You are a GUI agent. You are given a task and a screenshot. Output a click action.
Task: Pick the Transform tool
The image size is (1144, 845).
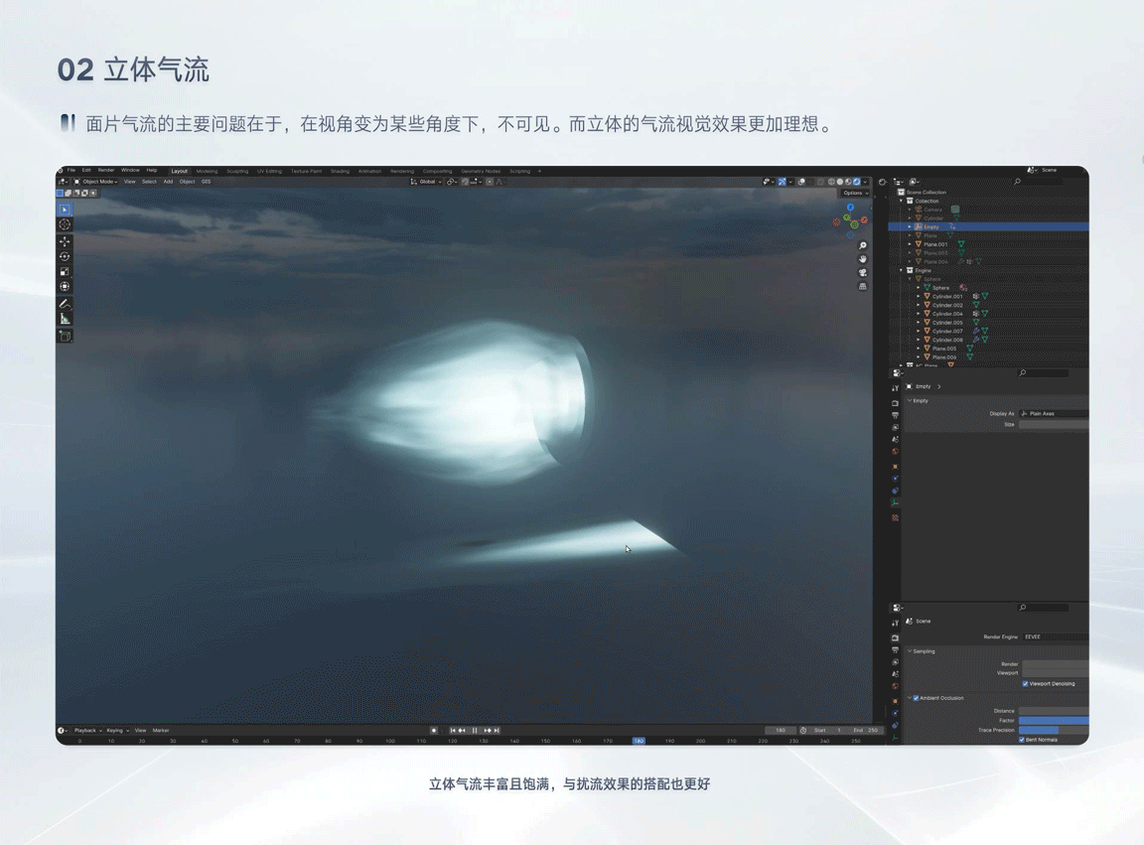coord(65,287)
